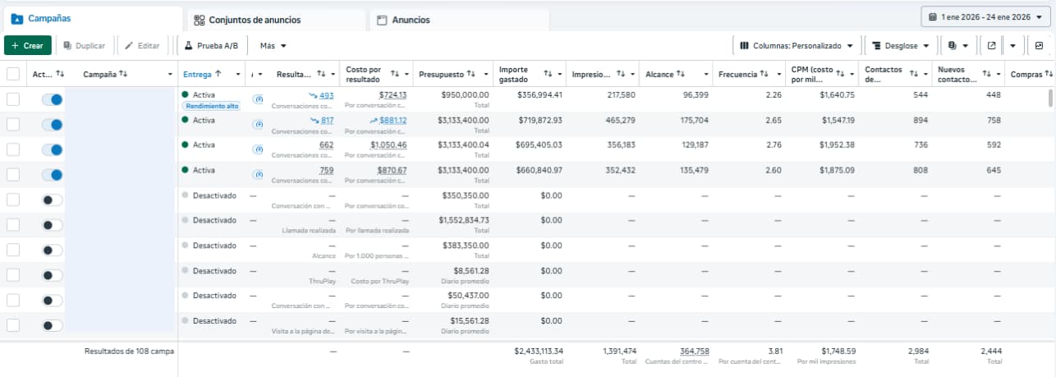This screenshot has height=377, width=1056.
Task: Switch to Conjuntos de anuncios tab
Action: tap(276, 20)
